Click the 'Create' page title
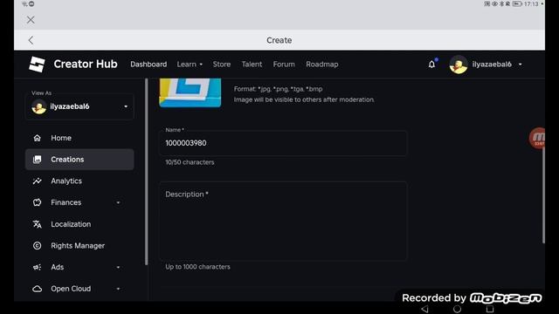This screenshot has width=559, height=314. tap(279, 40)
